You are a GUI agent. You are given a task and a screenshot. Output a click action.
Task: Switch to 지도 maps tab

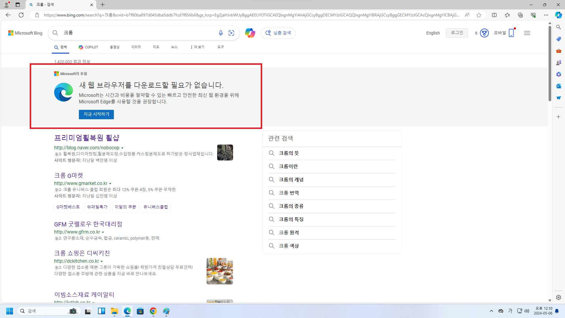(156, 47)
